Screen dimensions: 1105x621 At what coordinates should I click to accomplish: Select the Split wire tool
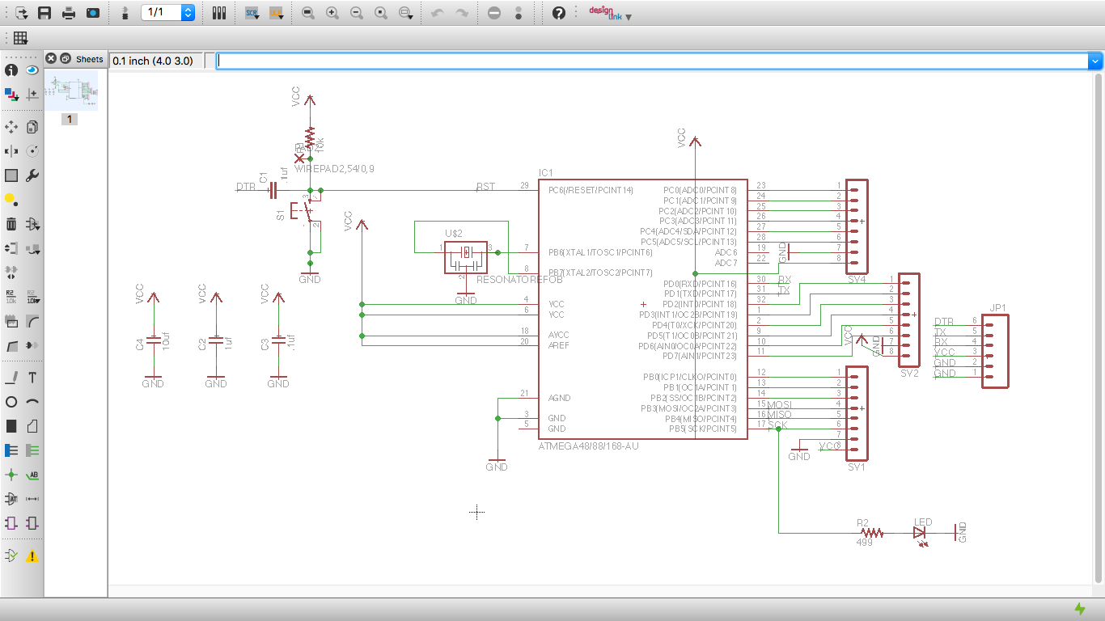[11, 345]
